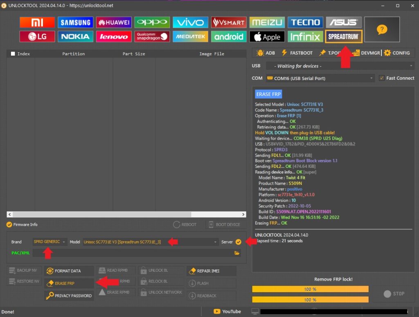Toggle the Firmware Info option

coord(9,224)
